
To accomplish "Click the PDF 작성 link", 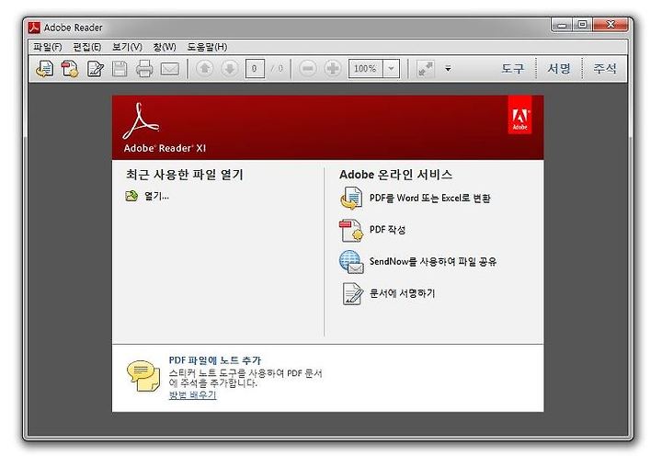I will point(388,230).
